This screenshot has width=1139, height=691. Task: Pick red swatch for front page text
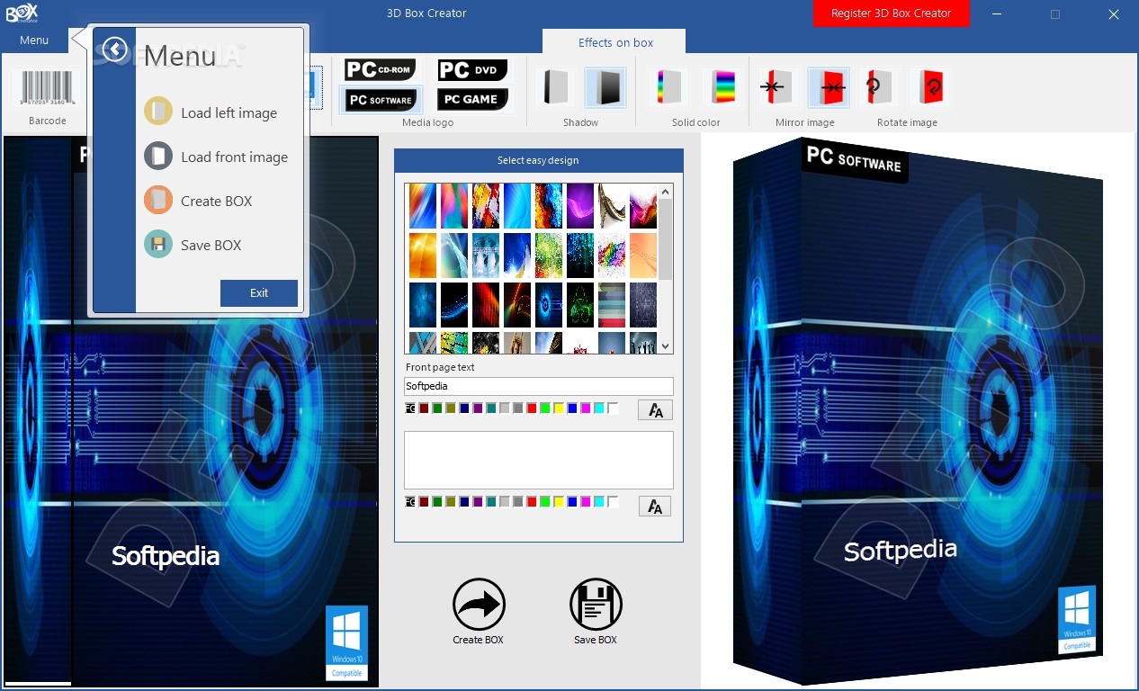(x=532, y=408)
